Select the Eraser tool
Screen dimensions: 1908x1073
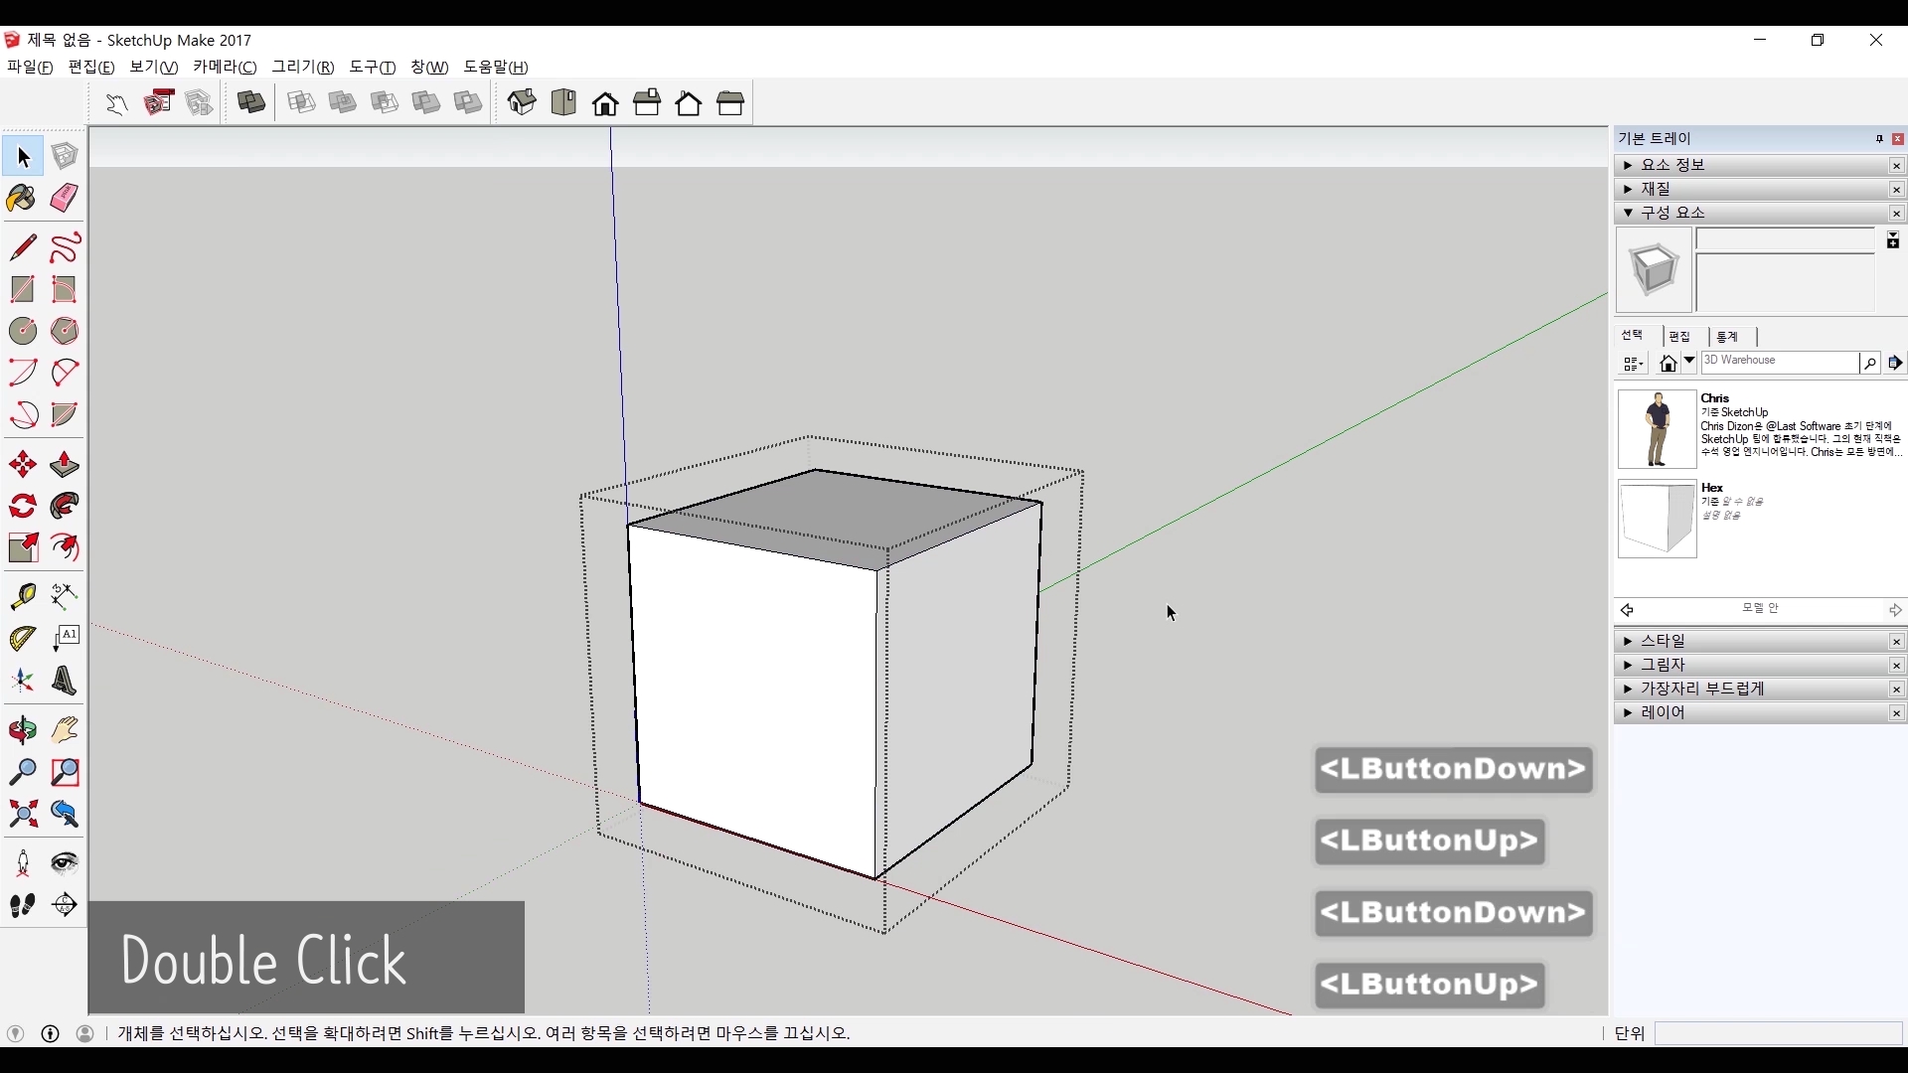[65, 198]
